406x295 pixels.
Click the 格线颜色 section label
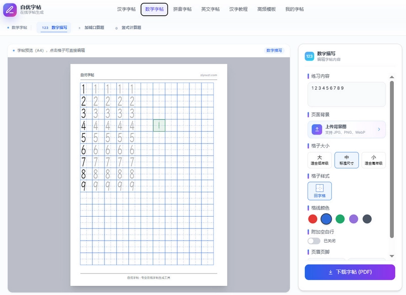point(320,208)
